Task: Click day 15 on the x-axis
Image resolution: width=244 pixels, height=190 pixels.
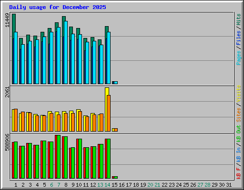Action: click(114, 185)
